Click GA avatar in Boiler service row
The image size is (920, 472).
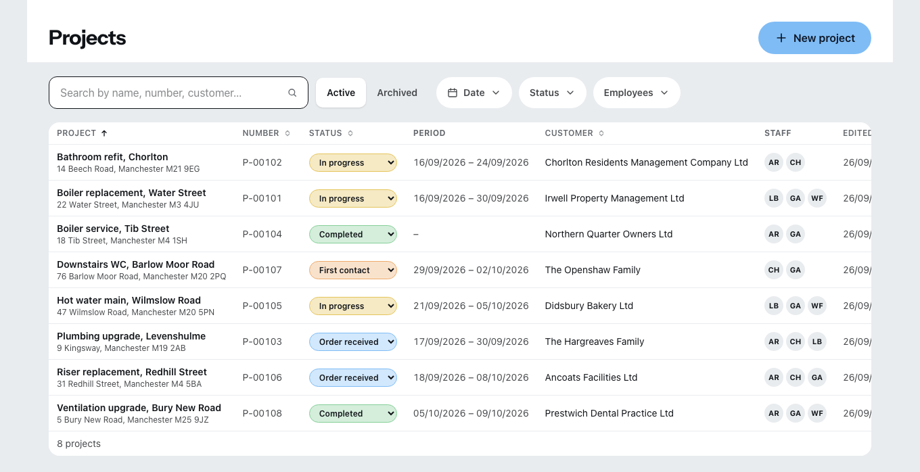point(796,234)
